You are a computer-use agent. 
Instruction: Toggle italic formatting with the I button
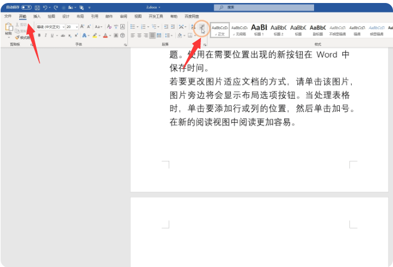[x=45, y=35]
